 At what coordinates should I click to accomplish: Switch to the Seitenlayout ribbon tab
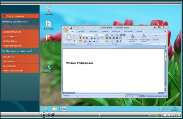coord(93,31)
